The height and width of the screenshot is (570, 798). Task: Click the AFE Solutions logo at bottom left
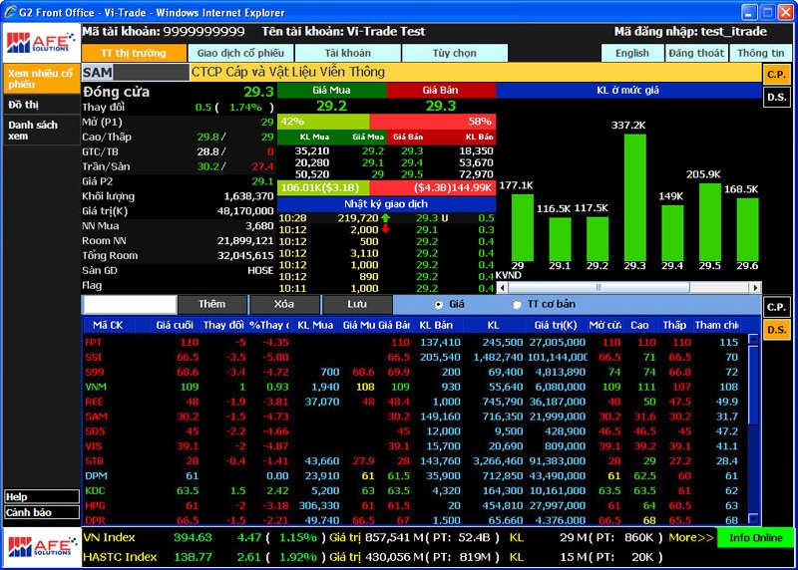41,547
